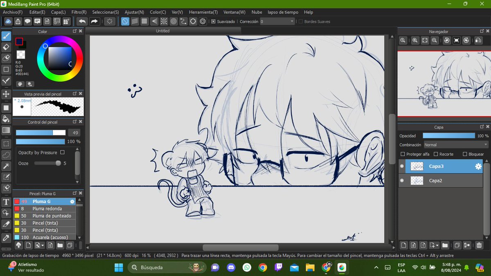Enable Opacity by Pressure checkbox
The height and width of the screenshot is (276, 491).
62,153
